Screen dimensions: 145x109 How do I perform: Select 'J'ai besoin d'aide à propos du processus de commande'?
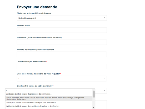(49, 94)
